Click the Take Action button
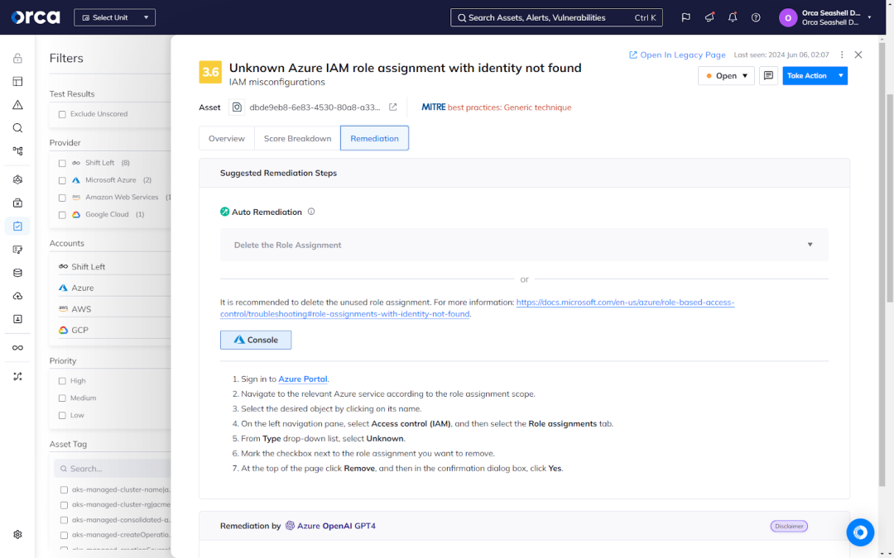 pos(807,76)
